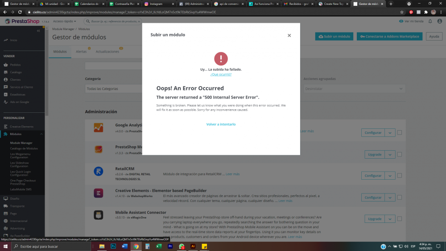Switch to the Alertas tab
This screenshot has width=446, height=251.
pyautogui.click(x=81, y=51)
